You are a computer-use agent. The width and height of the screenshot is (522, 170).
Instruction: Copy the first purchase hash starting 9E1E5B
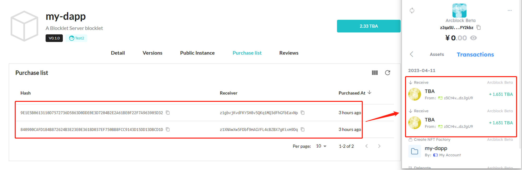click(x=168, y=113)
